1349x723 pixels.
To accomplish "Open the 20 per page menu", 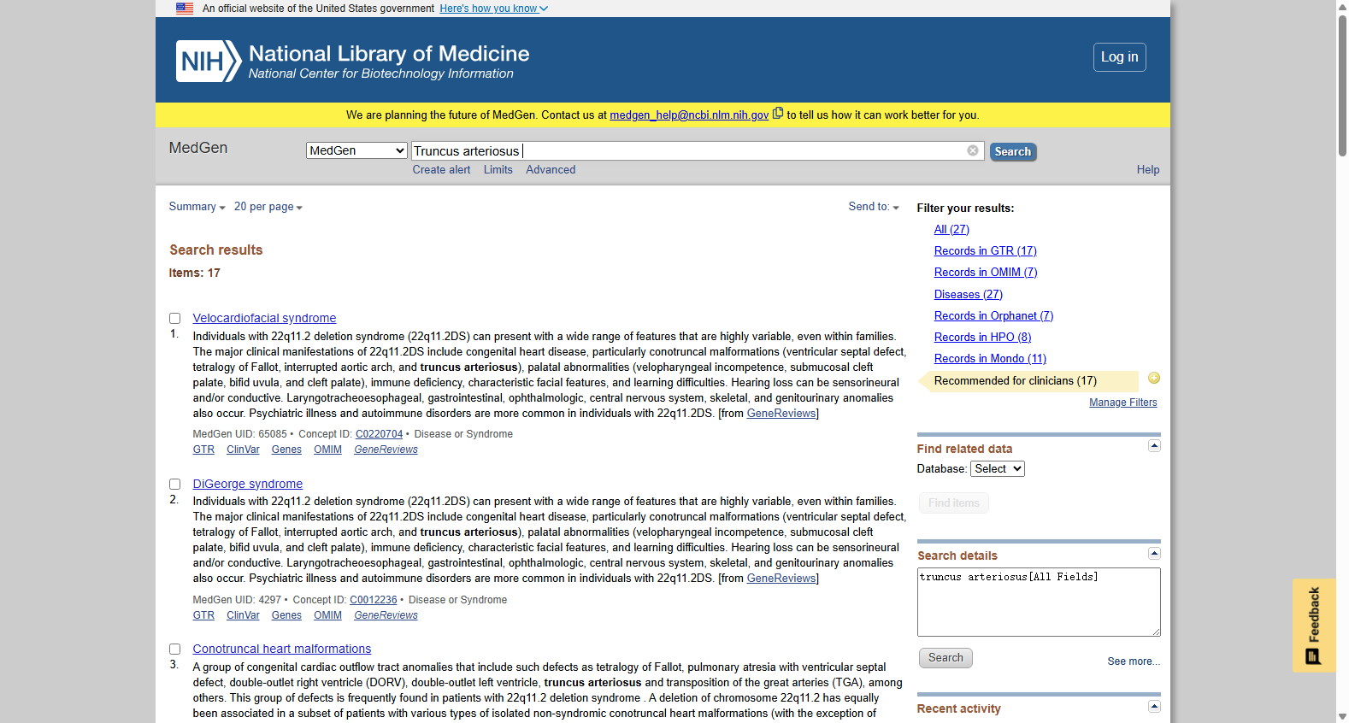I will click(268, 207).
